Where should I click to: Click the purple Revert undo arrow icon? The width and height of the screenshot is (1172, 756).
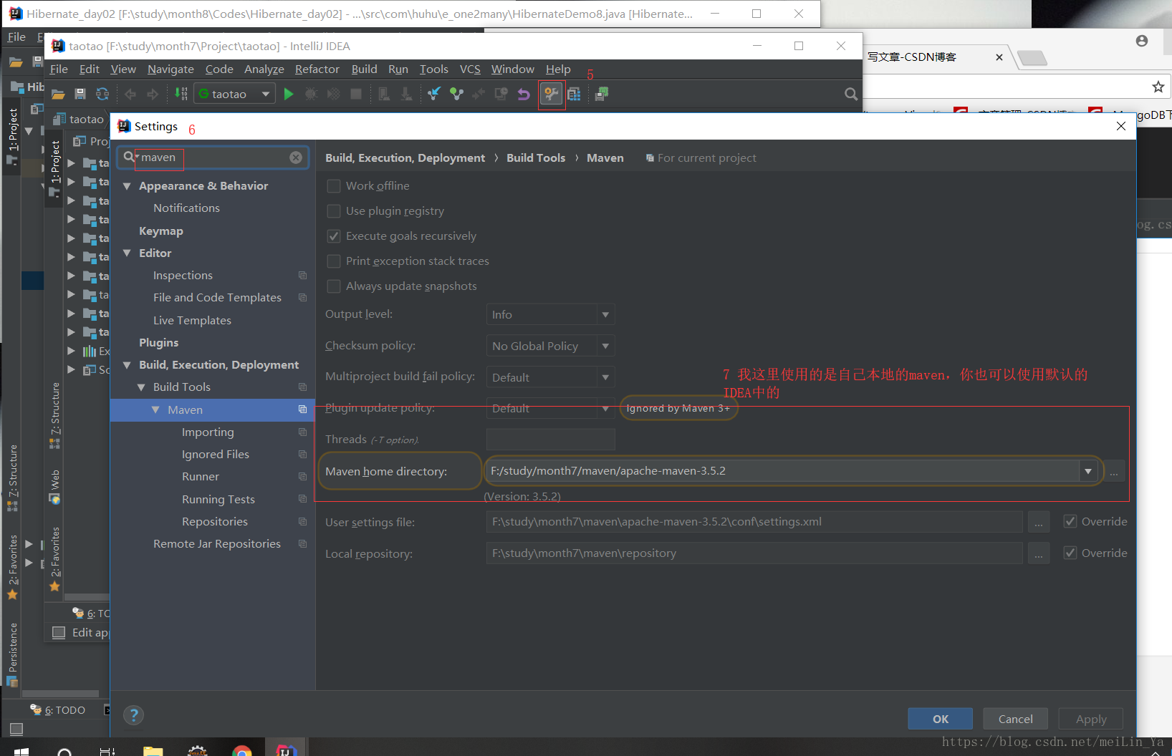coord(524,94)
